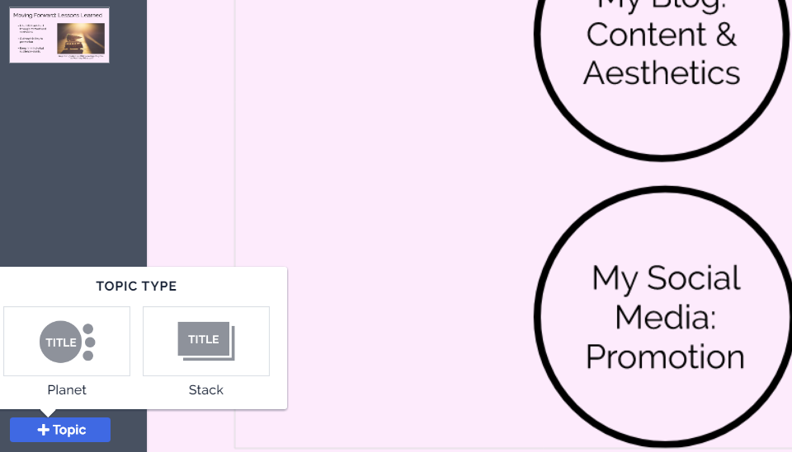Select the Stack topic type icon
The height and width of the screenshot is (452, 792).
click(x=206, y=341)
